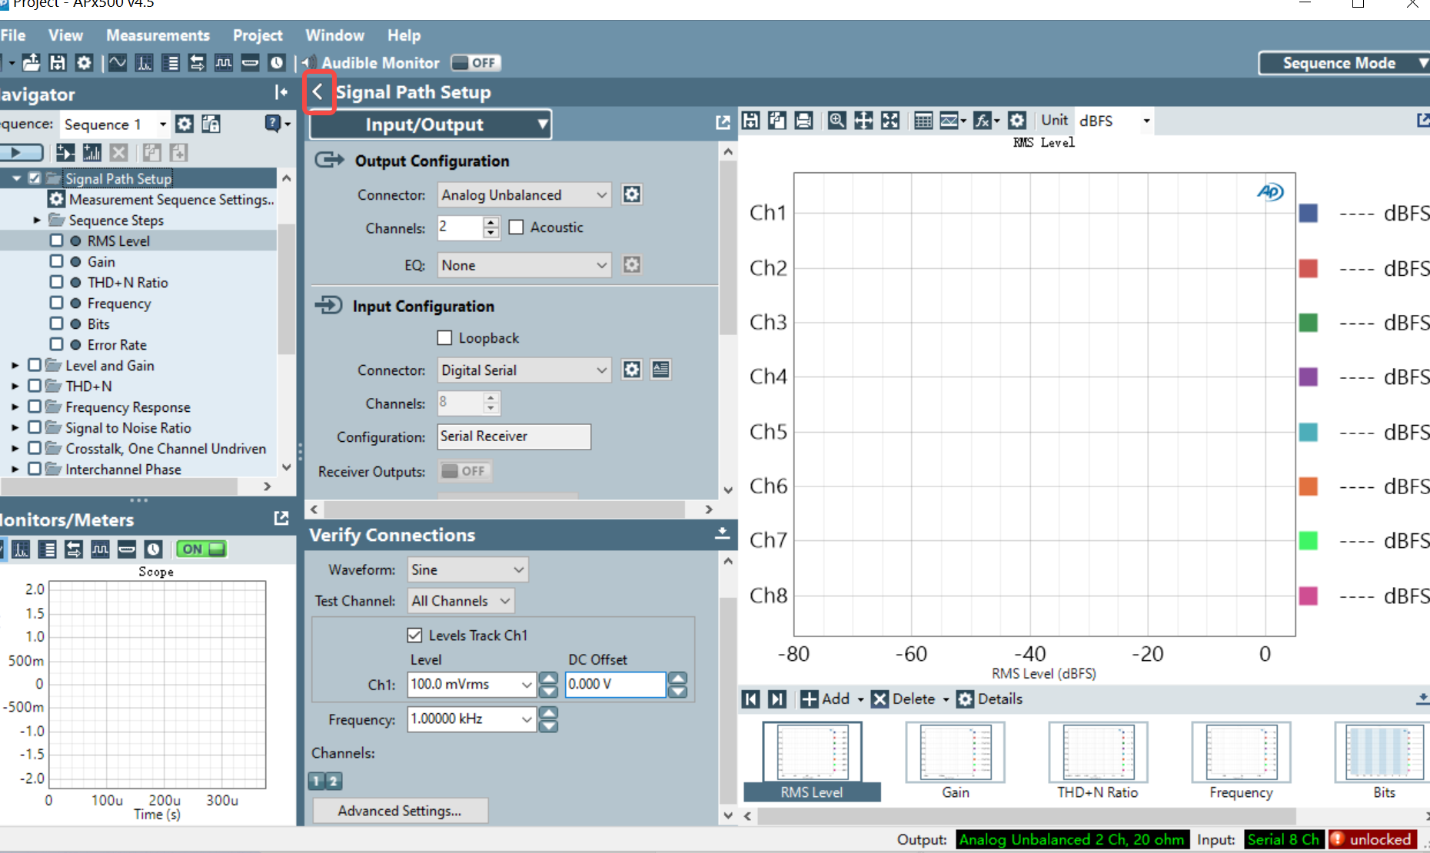Click the zoom-to-fit icon in graph toolbar
The image size is (1430, 853).
click(x=890, y=121)
